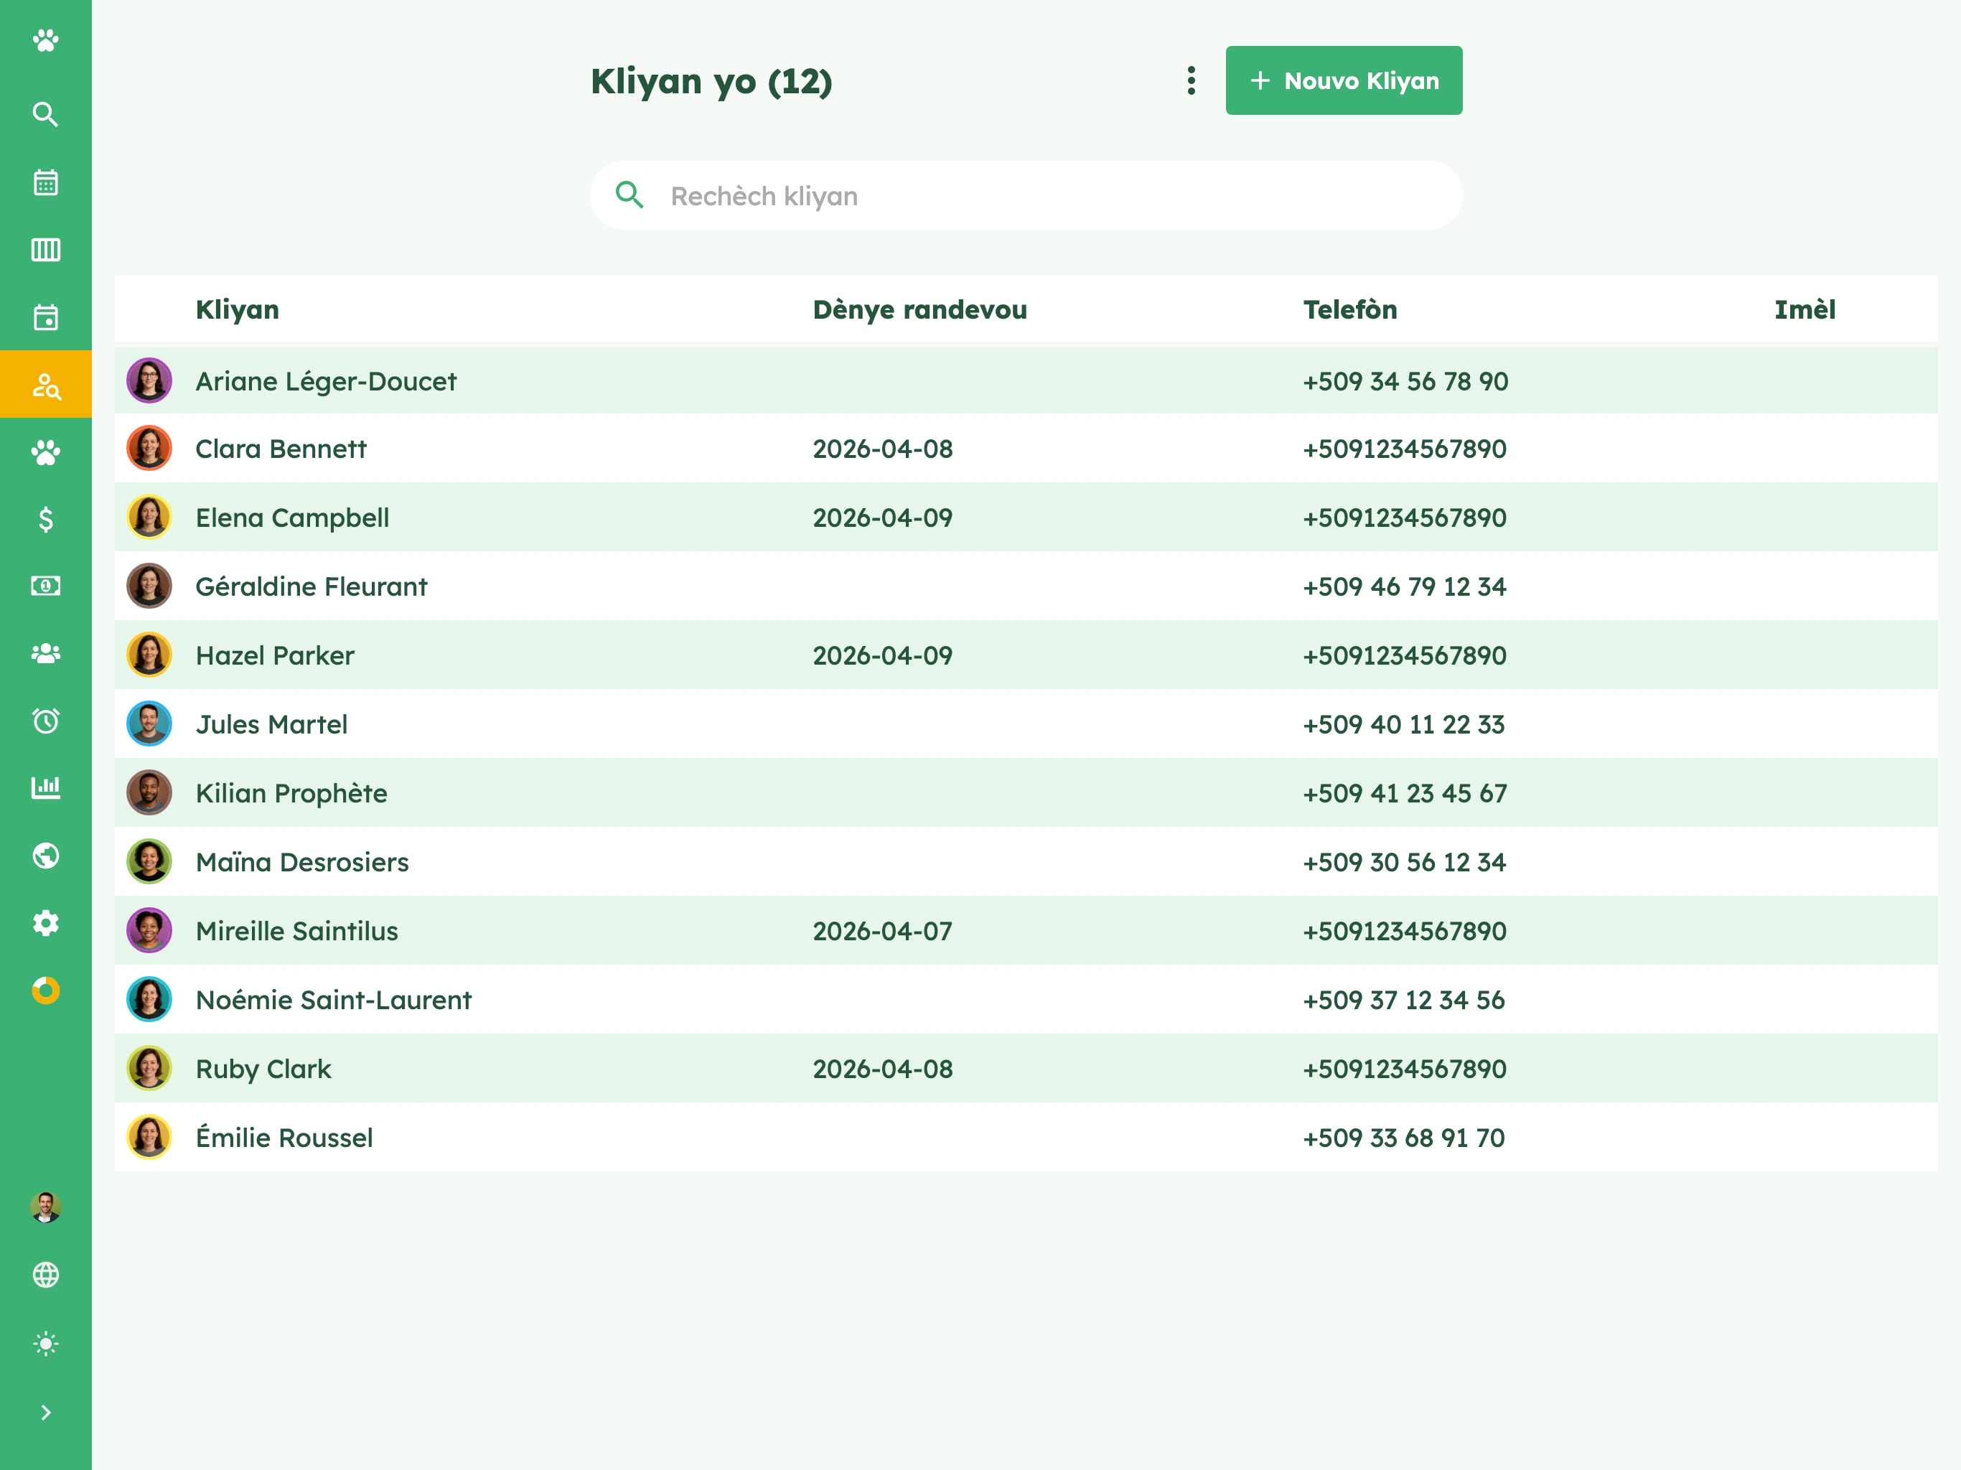Image resolution: width=1961 pixels, height=1470 pixels.
Task: Open the calendar grid icon in sidebar
Action: [45, 182]
